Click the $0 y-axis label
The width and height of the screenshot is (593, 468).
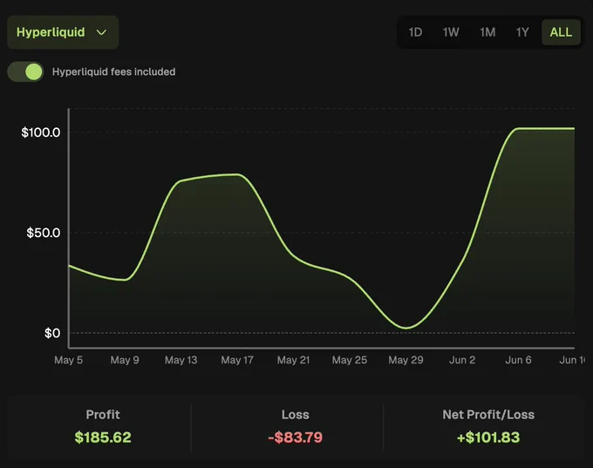(52, 333)
